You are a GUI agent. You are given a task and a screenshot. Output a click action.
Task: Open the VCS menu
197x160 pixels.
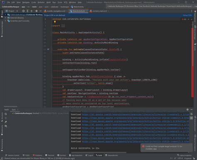tap(66, 2)
